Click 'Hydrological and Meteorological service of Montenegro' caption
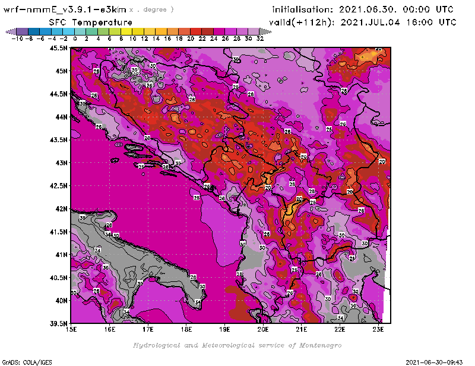Viewport: 475px width, 366px height. coord(237,345)
